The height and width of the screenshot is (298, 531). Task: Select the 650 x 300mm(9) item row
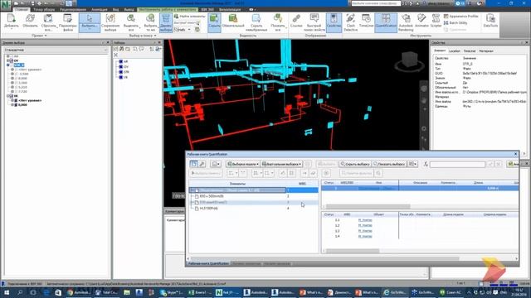point(254,196)
